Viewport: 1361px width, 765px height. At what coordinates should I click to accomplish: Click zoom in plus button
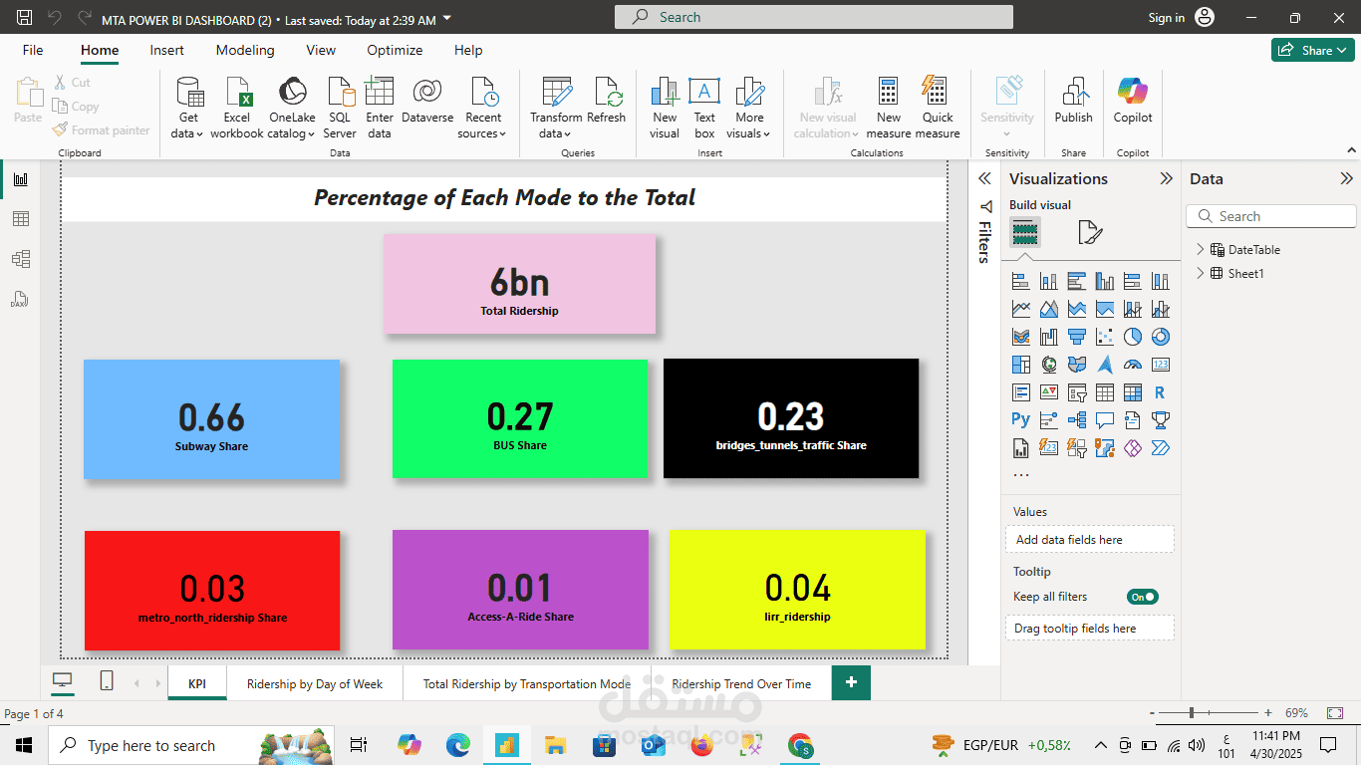coord(1267,713)
